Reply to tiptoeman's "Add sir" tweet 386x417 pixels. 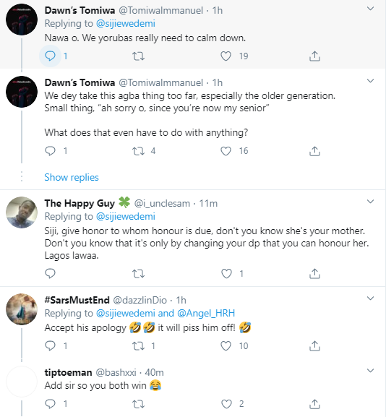tap(50, 404)
